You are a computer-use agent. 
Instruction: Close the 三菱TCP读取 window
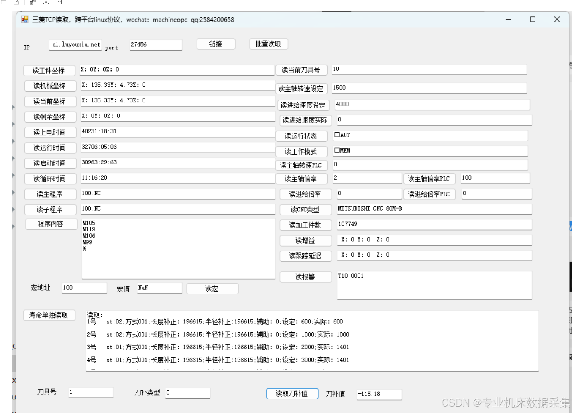(557, 19)
